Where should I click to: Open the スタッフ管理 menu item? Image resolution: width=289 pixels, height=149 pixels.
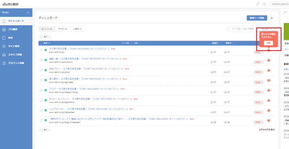16,55
